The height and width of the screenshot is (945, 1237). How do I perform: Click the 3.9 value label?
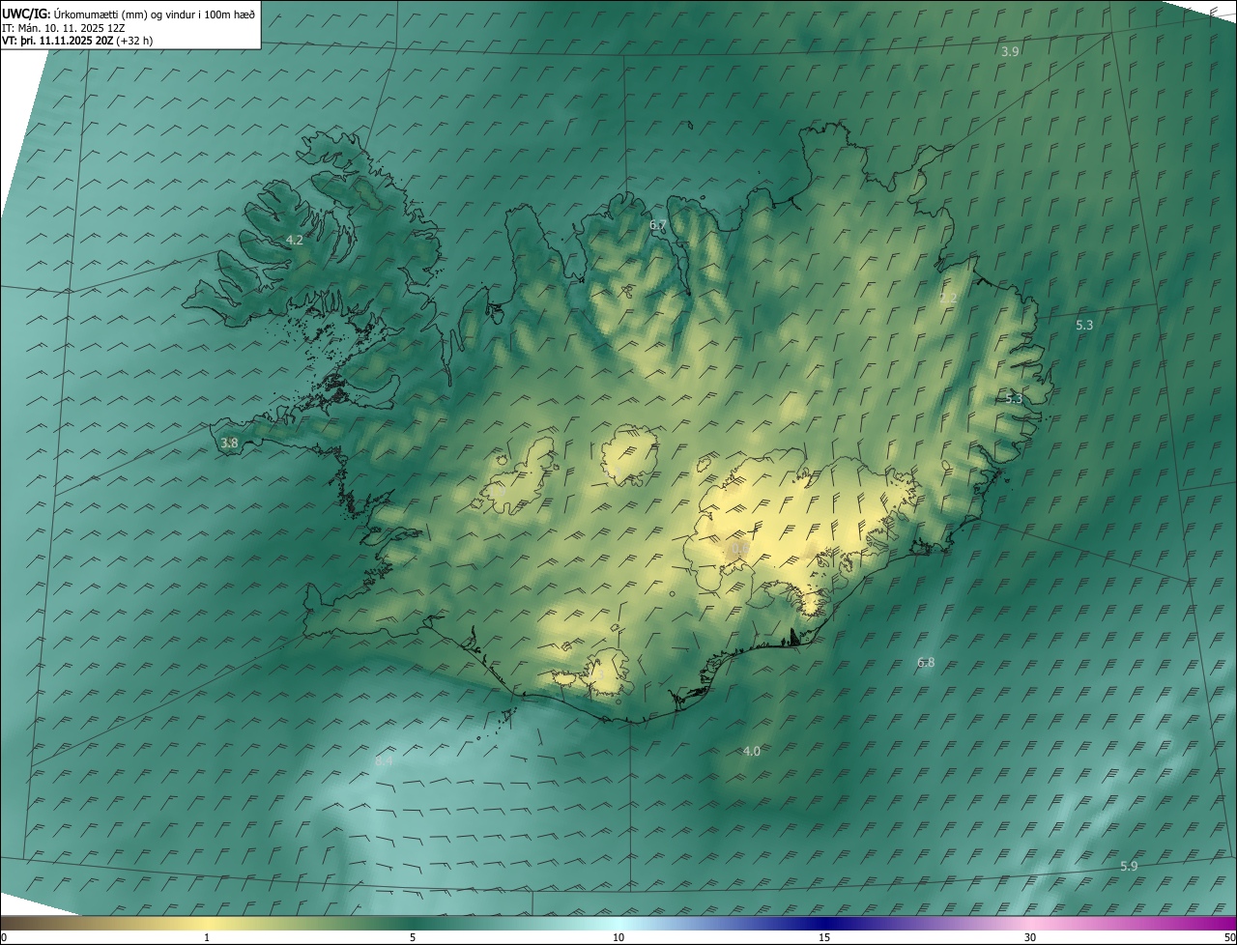[1010, 51]
